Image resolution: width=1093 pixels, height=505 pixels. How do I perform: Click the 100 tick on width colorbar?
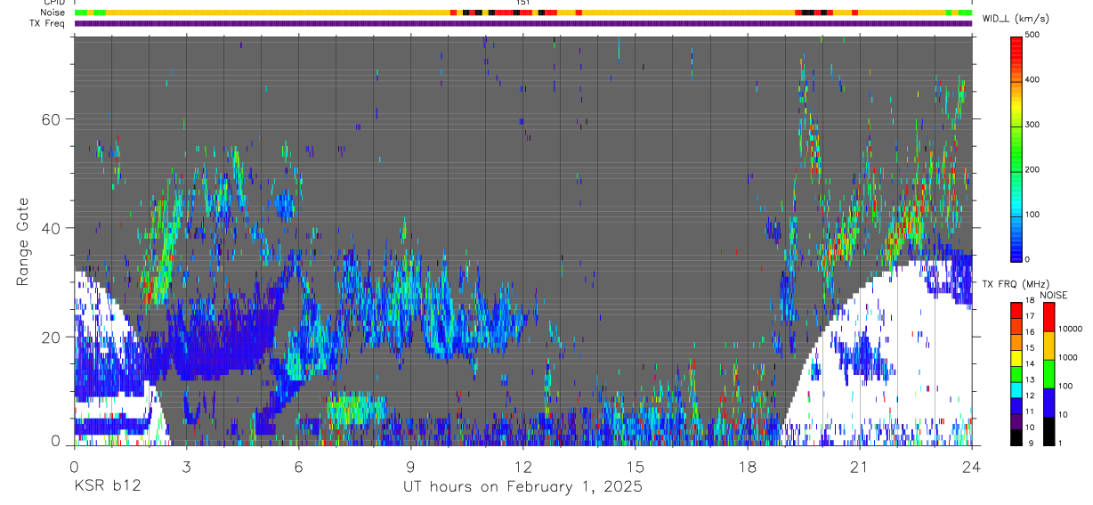(x=1032, y=215)
